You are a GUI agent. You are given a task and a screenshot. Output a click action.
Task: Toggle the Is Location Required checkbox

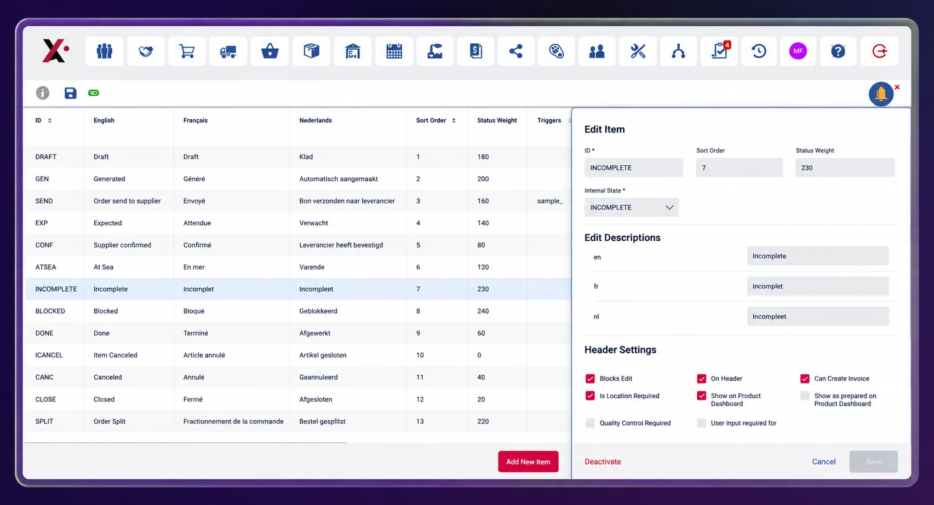tap(590, 396)
